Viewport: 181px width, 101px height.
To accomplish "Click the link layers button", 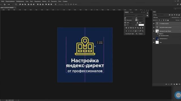I will click(x=166, y=84).
